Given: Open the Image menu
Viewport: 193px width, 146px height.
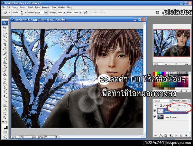Looking at the screenshot, I should [15, 7].
